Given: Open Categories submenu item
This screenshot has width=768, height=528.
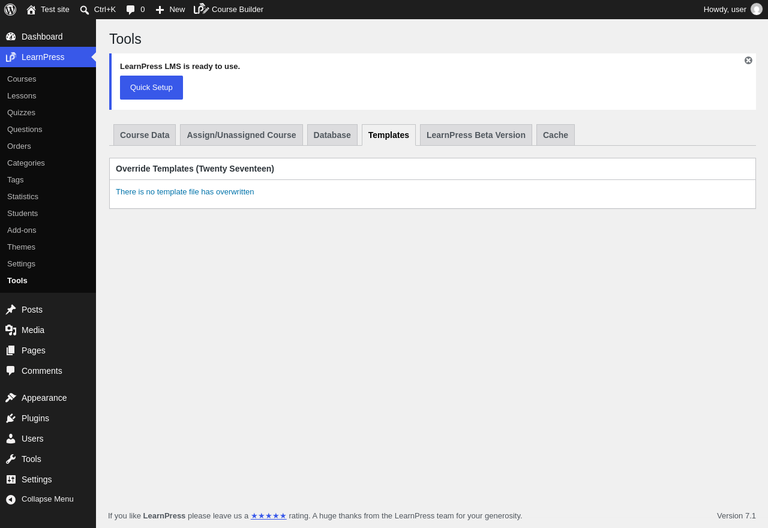Looking at the screenshot, I should coord(26,163).
